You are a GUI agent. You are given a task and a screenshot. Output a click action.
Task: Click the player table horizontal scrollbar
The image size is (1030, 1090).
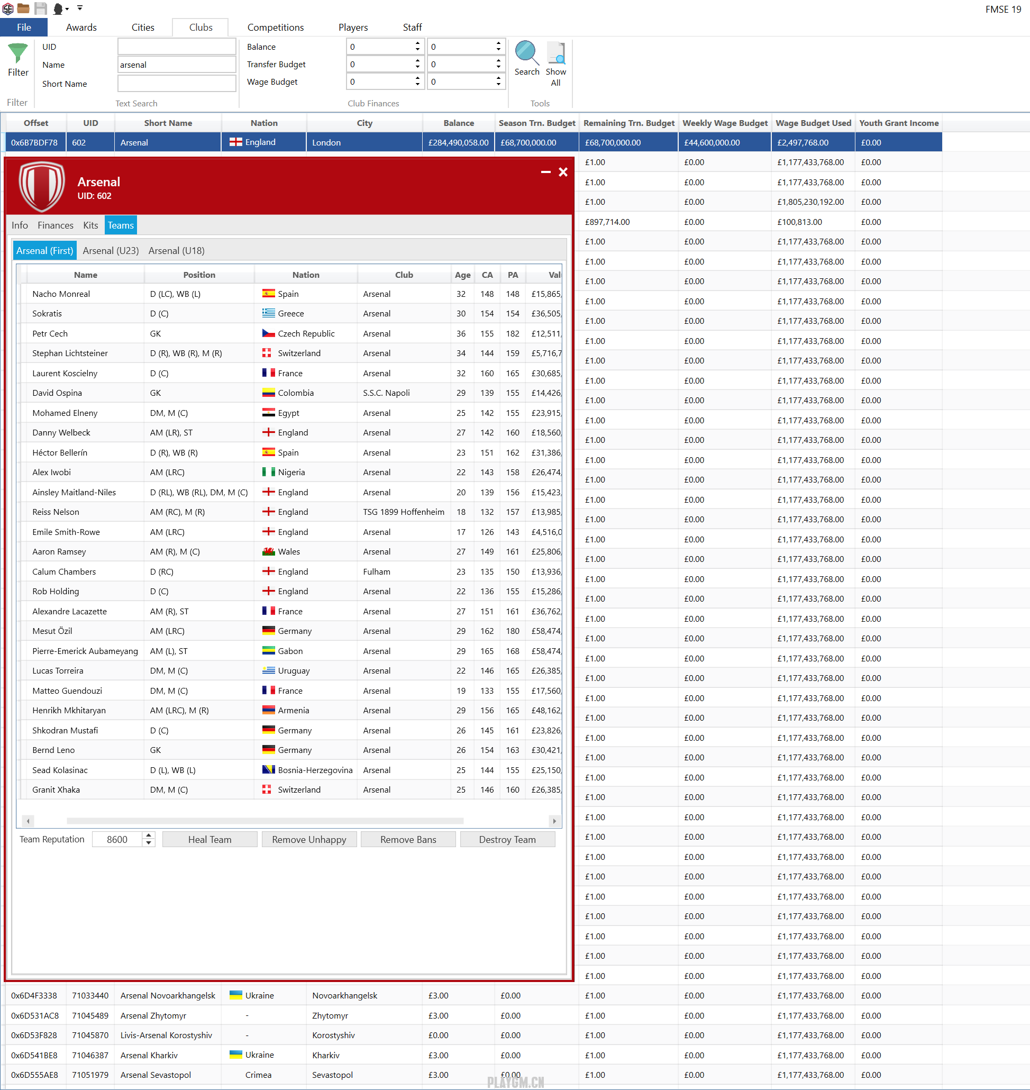265,821
